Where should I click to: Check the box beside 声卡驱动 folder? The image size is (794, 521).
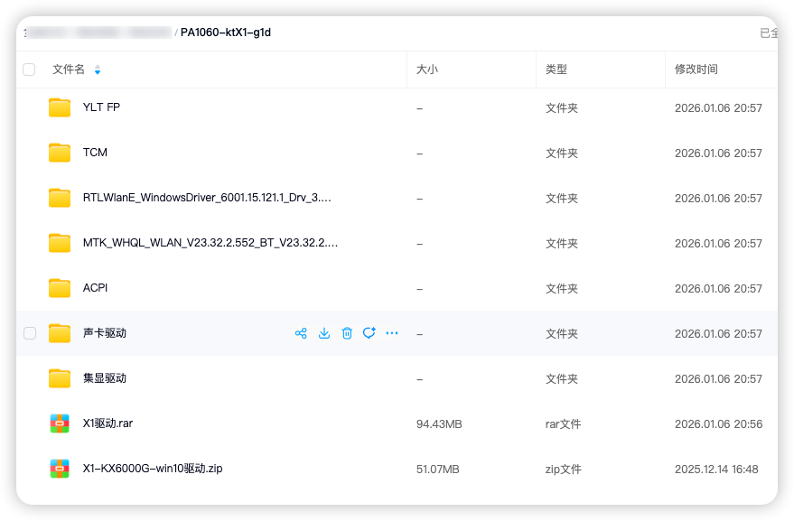(x=29, y=333)
